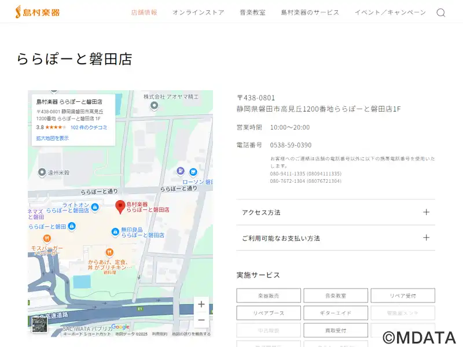Click 地図の誤りを報告する link
Viewport: 463px width, 347px height.
192,334
